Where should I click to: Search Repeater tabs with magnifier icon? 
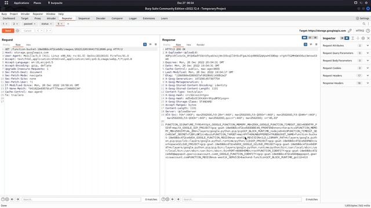coord(364,24)
